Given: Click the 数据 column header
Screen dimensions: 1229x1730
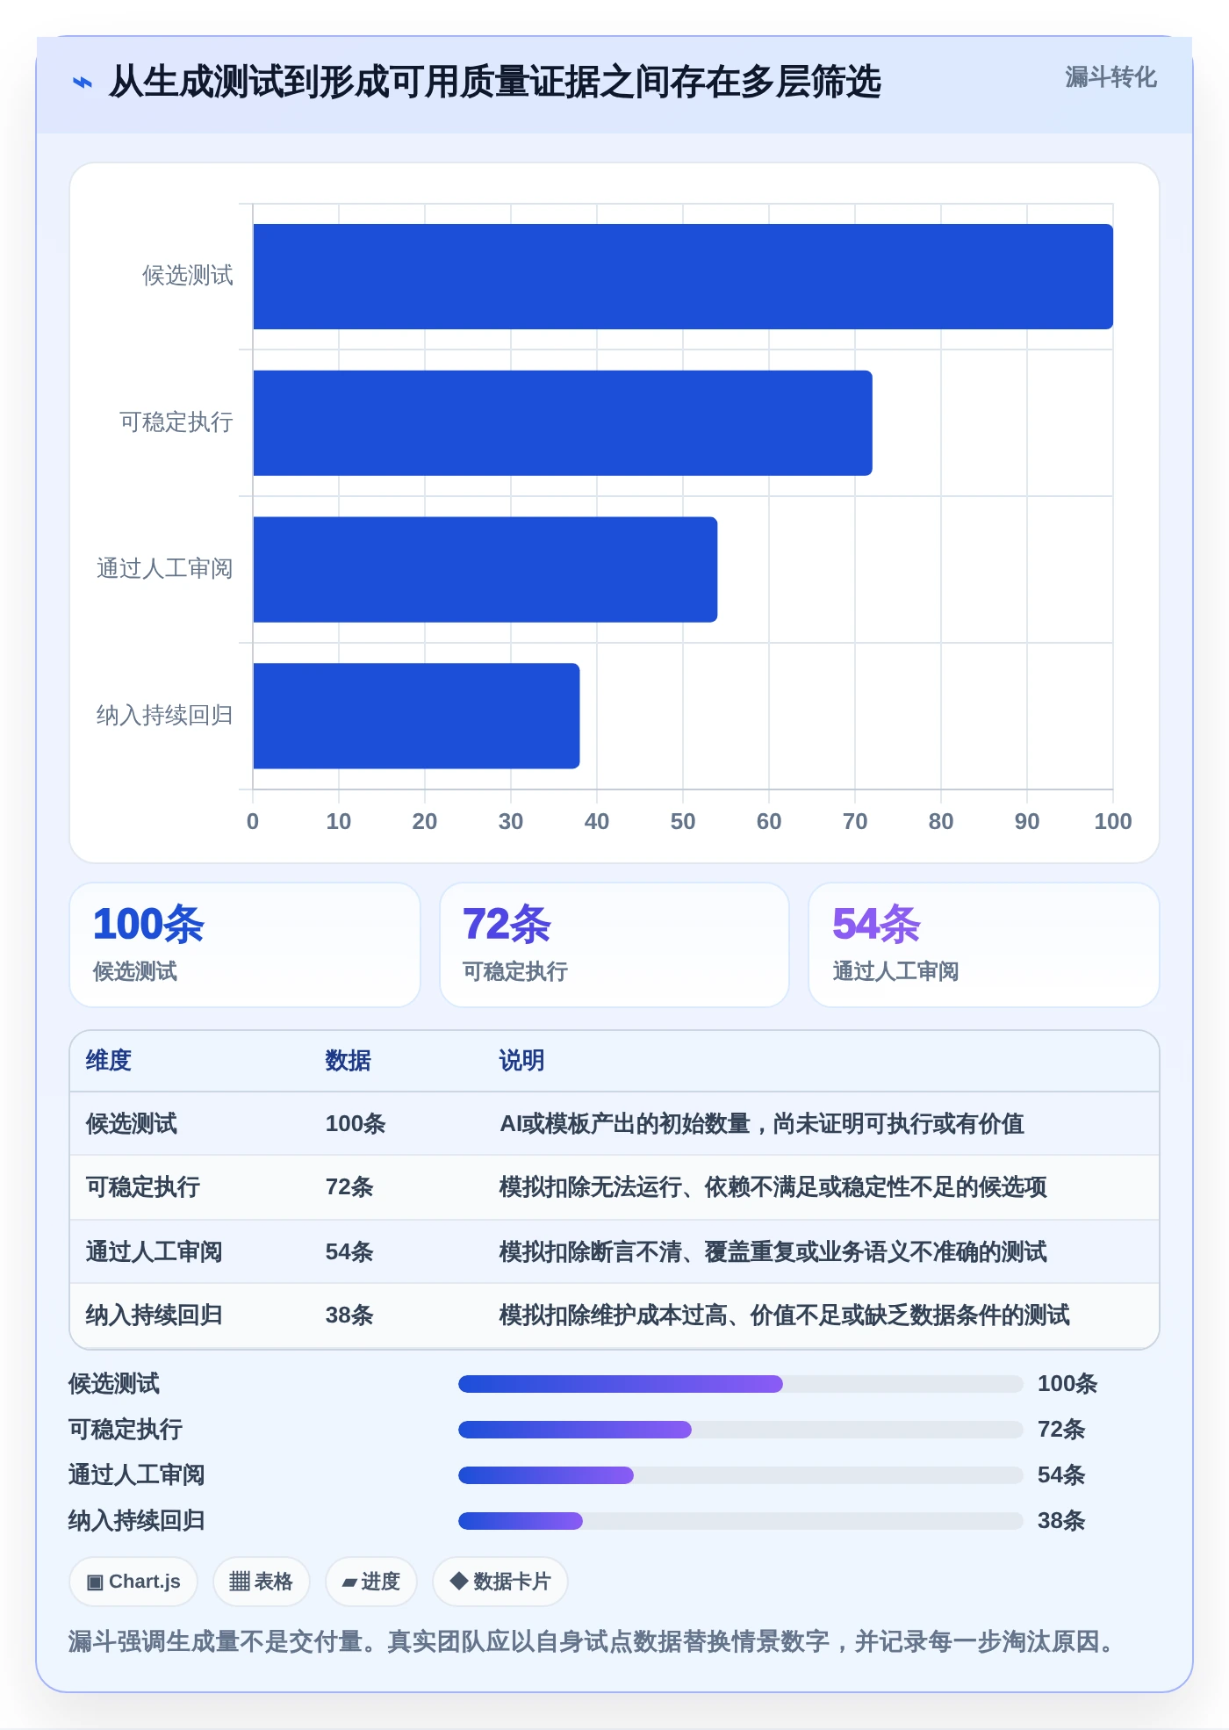Looking at the screenshot, I should (x=348, y=1060).
